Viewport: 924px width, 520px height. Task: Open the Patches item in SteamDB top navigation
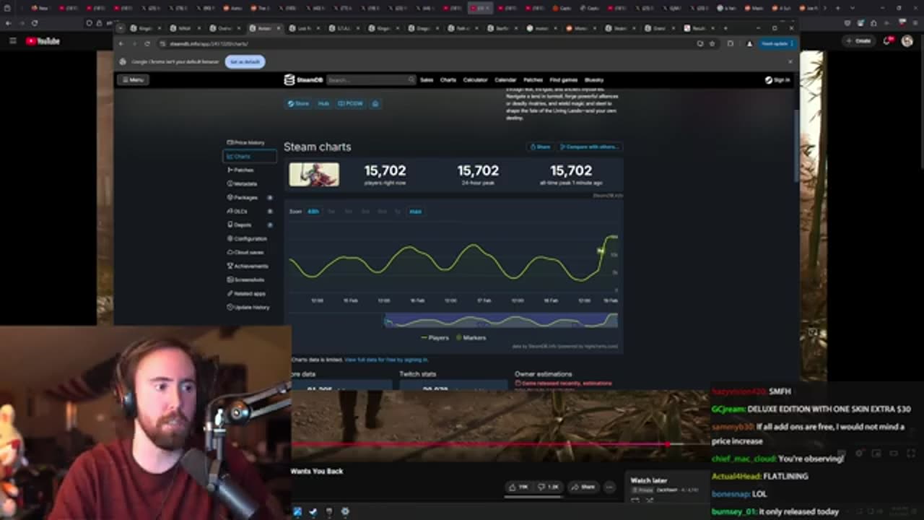click(533, 80)
